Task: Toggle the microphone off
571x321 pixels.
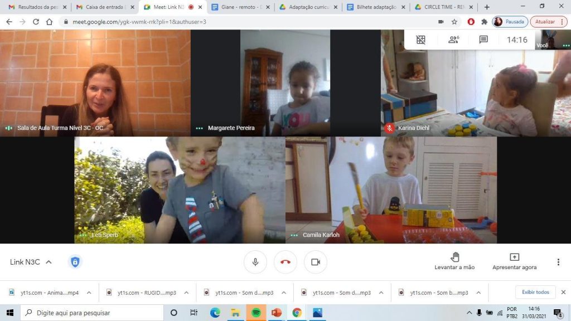Action: coord(255,262)
